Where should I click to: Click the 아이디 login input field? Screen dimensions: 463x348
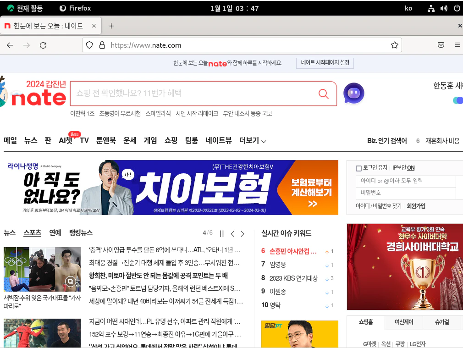406,181
